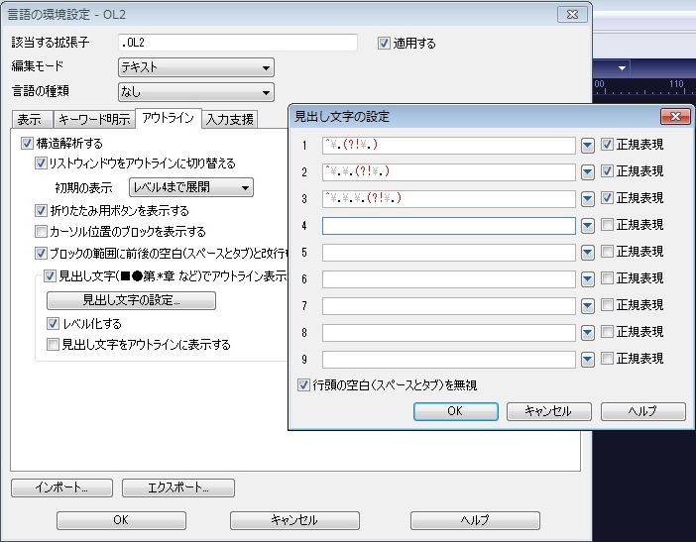Switch to the 表示 tab
Screen dimensions: 696x542
(x=29, y=120)
